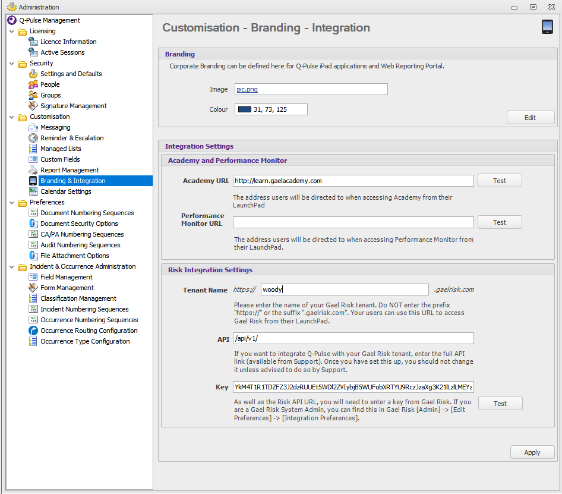Viewport: 562px width, 494px height.
Task: Click the File Attachment Options icon
Action: (x=33, y=256)
